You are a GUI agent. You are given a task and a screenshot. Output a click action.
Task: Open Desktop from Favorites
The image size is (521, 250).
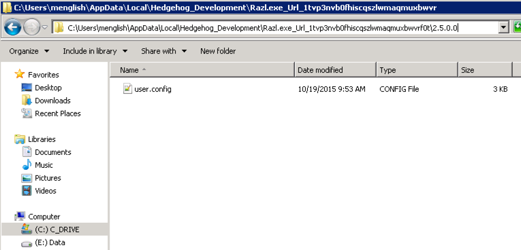pos(48,88)
